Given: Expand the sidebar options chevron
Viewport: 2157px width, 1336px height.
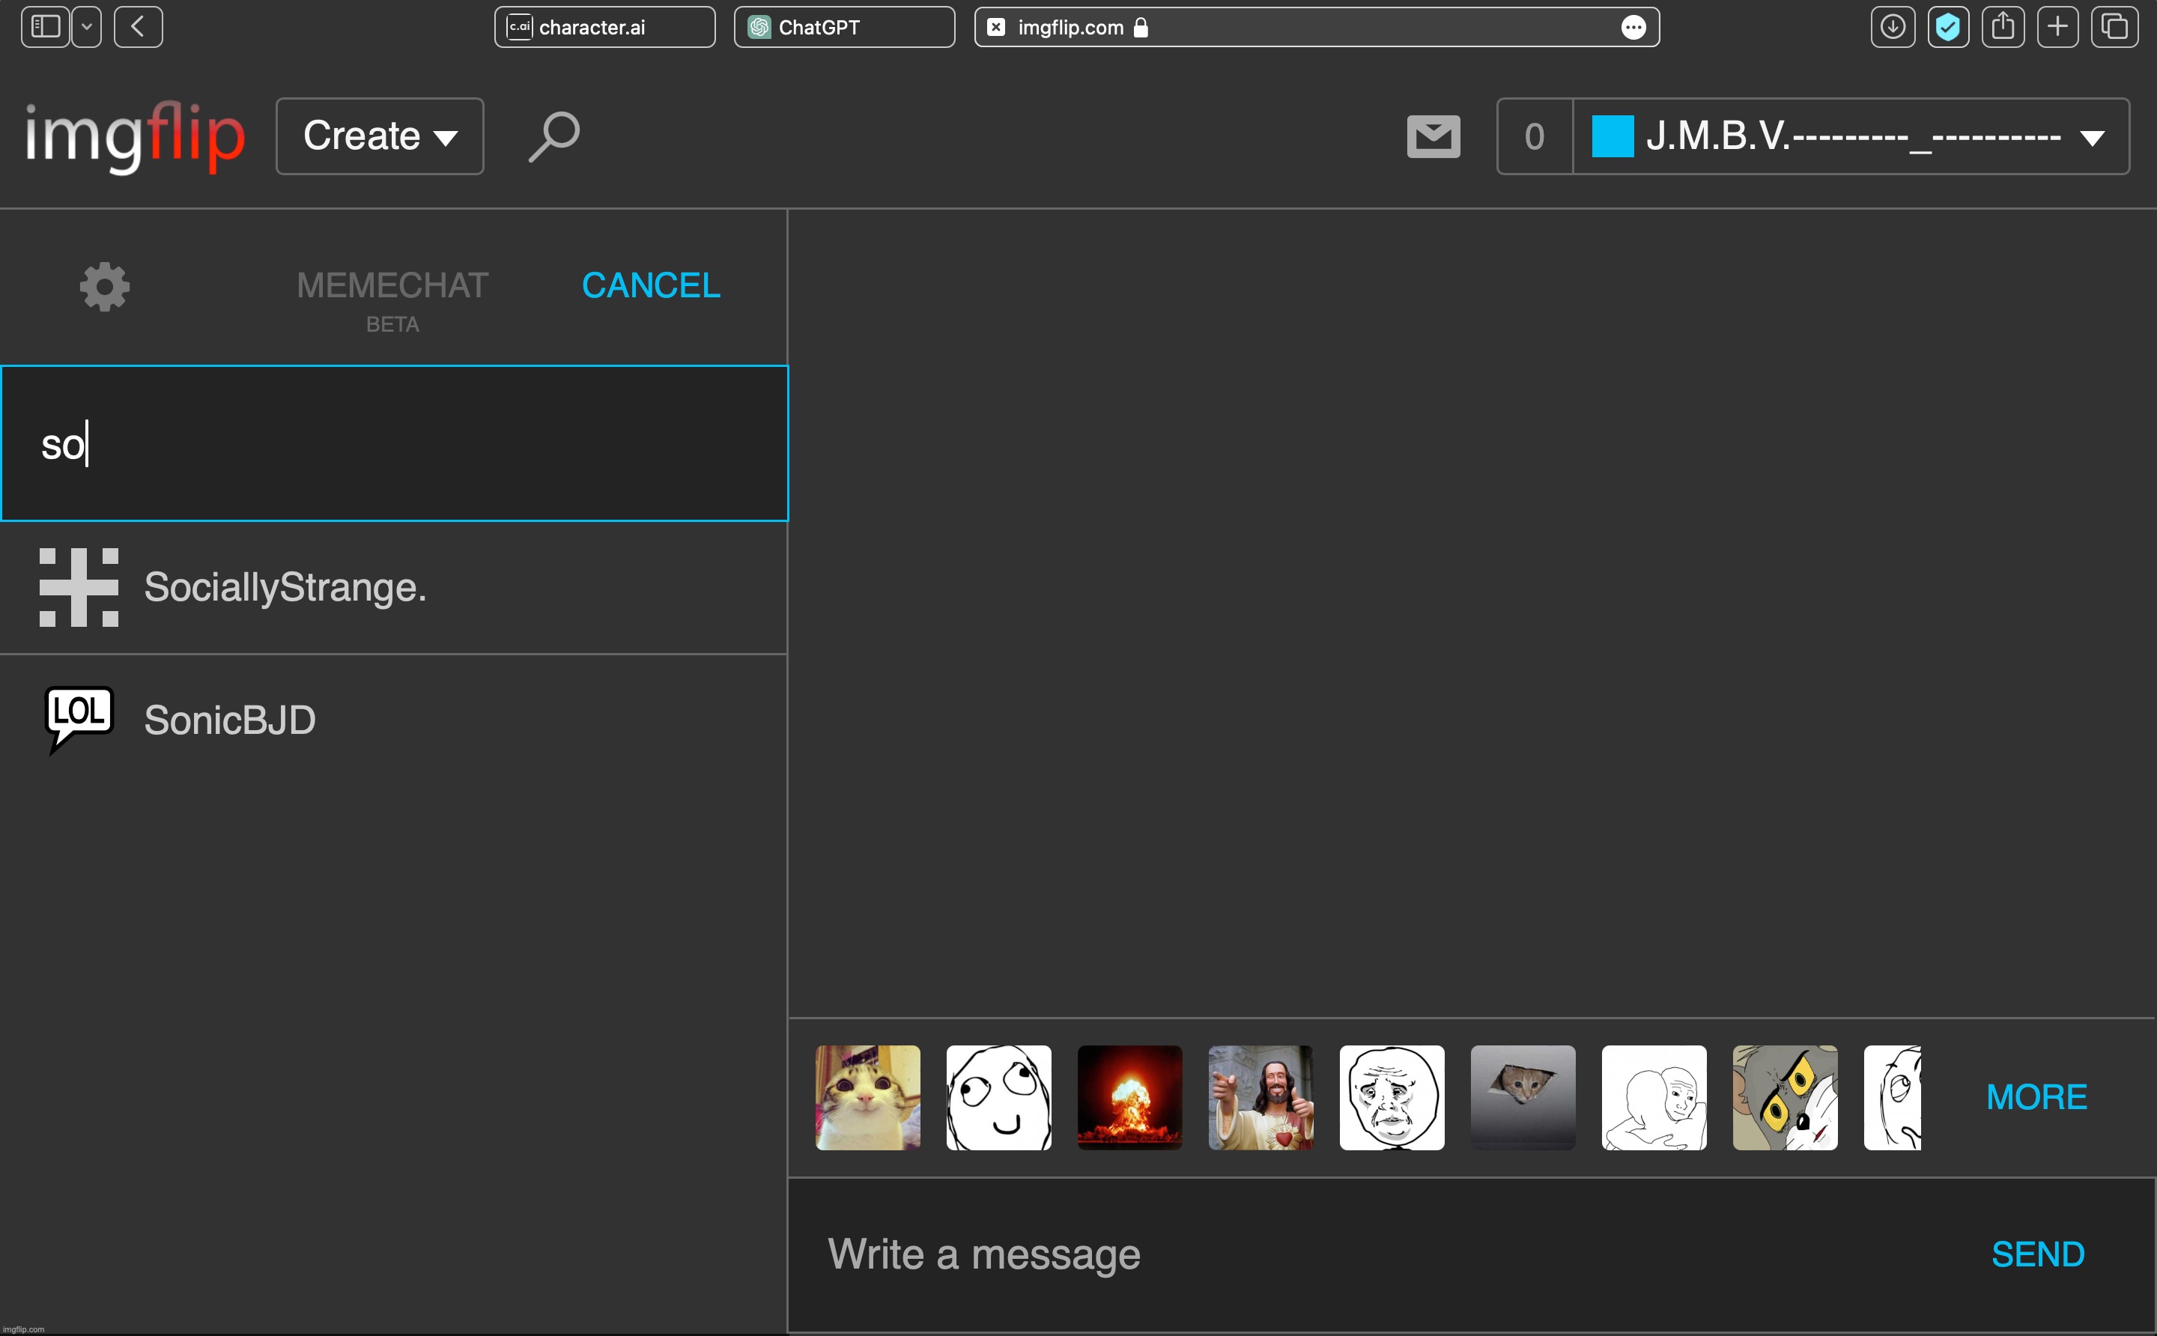Looking at the screenshot, I should [x=87, y=26].
